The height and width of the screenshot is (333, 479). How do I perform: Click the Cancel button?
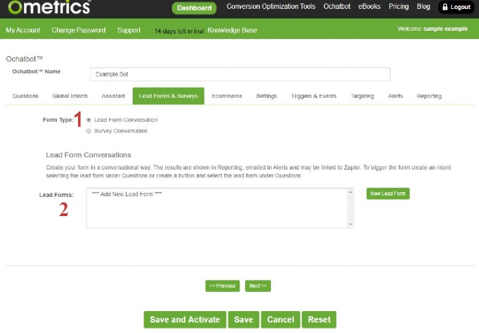click(281, 319)
